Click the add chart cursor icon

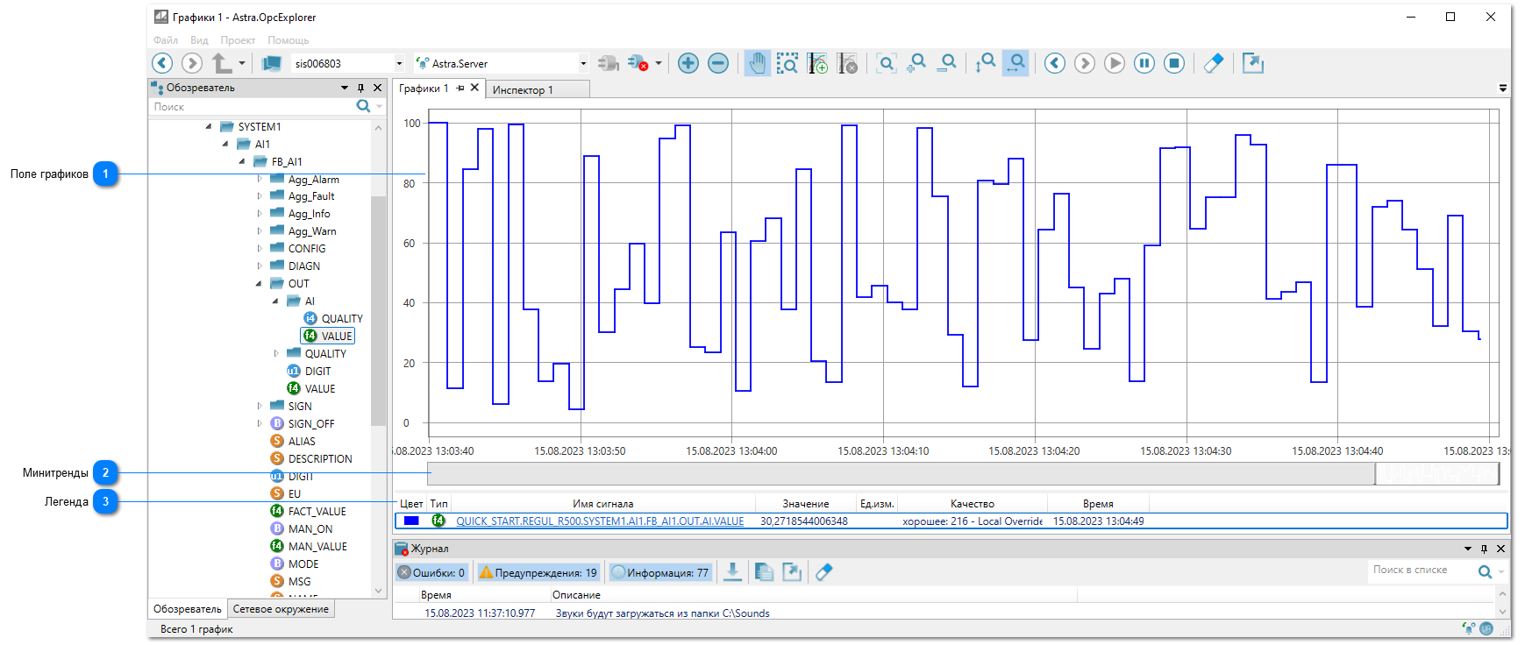pyautogui.click(x=817, y=63)
